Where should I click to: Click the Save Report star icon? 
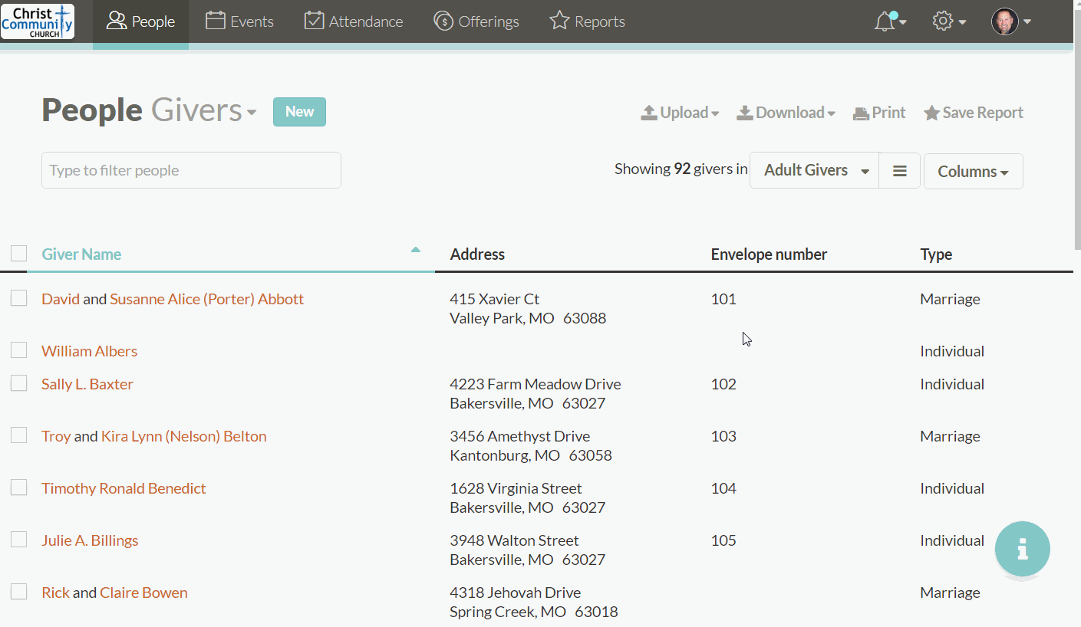[931, 112]
